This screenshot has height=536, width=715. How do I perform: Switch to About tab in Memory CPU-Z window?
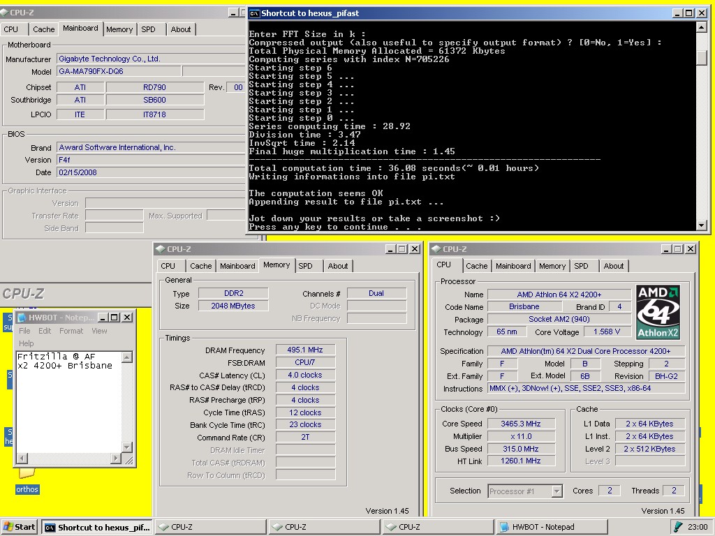tap(338, 266)
